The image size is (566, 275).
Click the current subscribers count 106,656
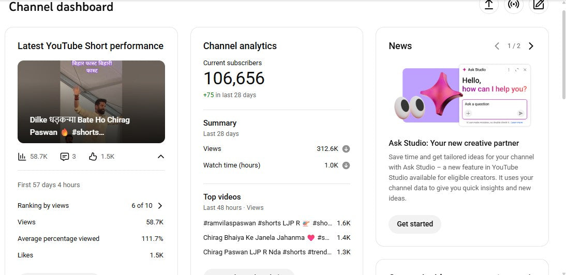tap(234, 79)
